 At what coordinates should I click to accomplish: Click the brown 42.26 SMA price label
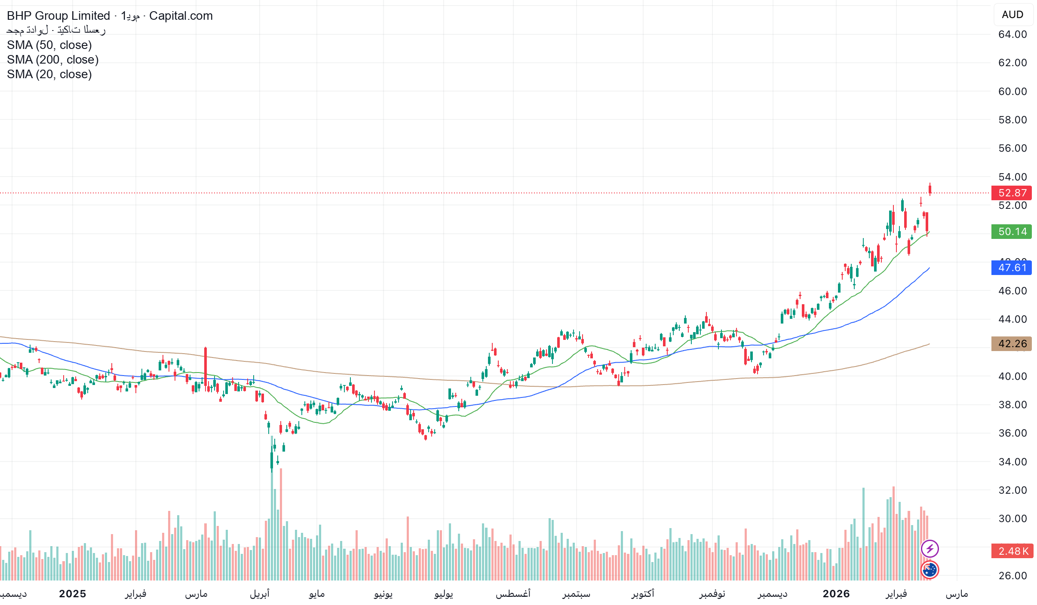click(x=1012, y=344)
